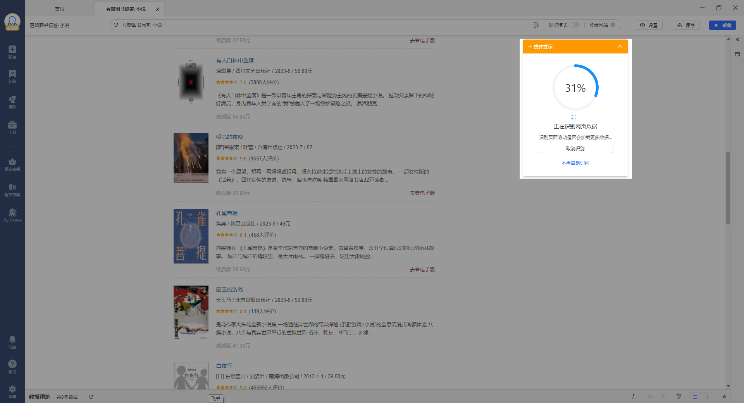Open the filter icon in preview bar
The height and width of the screenshot is (403, 744).
click(x=679, y=396)
